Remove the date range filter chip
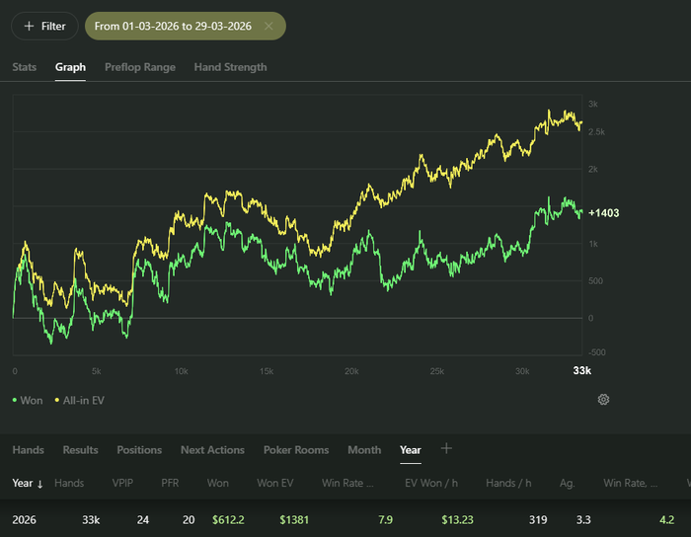 (269, 26)
